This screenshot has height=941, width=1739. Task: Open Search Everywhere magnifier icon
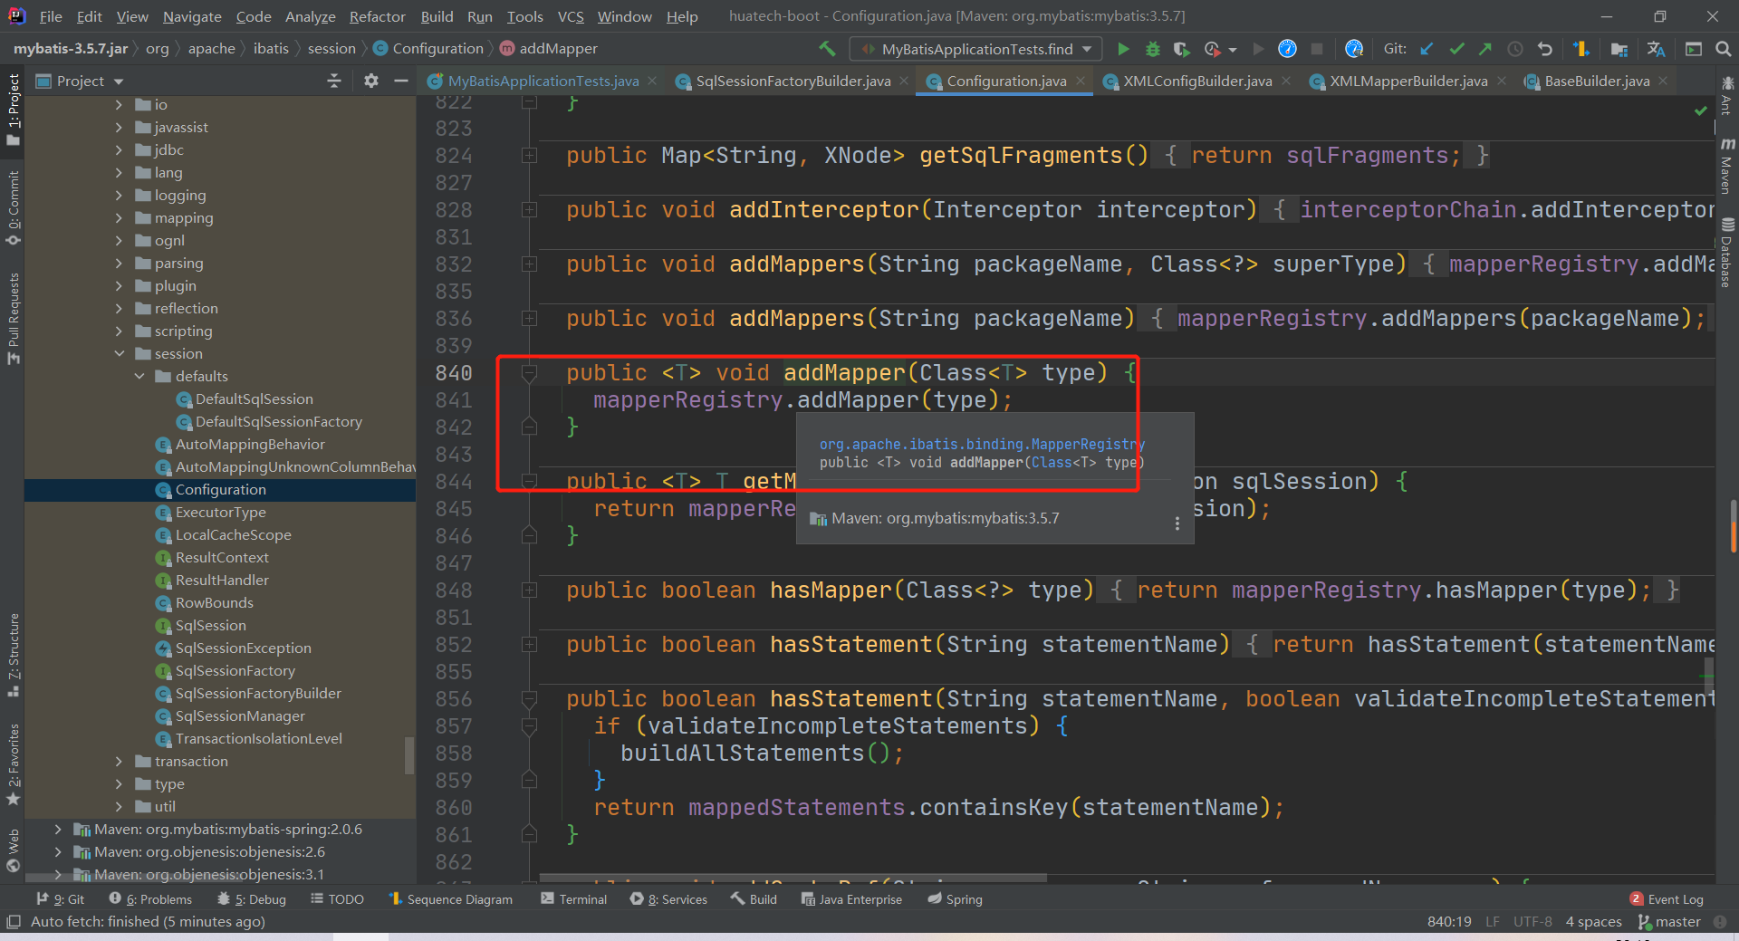pyautogui.click(x=1724, y=49)
